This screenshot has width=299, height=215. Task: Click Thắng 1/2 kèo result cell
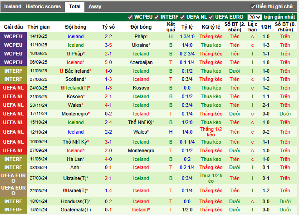click(x=211, y=132)
